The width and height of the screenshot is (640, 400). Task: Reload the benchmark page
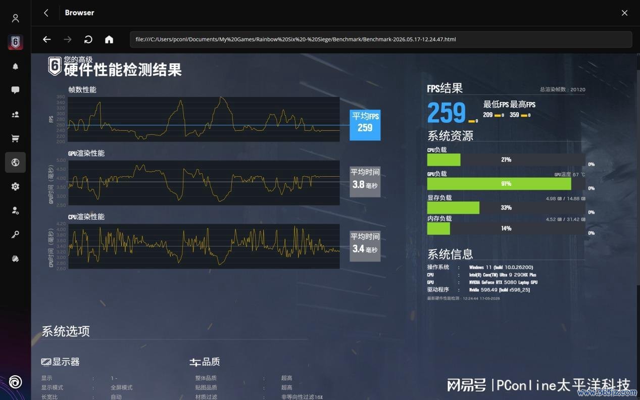(88, 39)
